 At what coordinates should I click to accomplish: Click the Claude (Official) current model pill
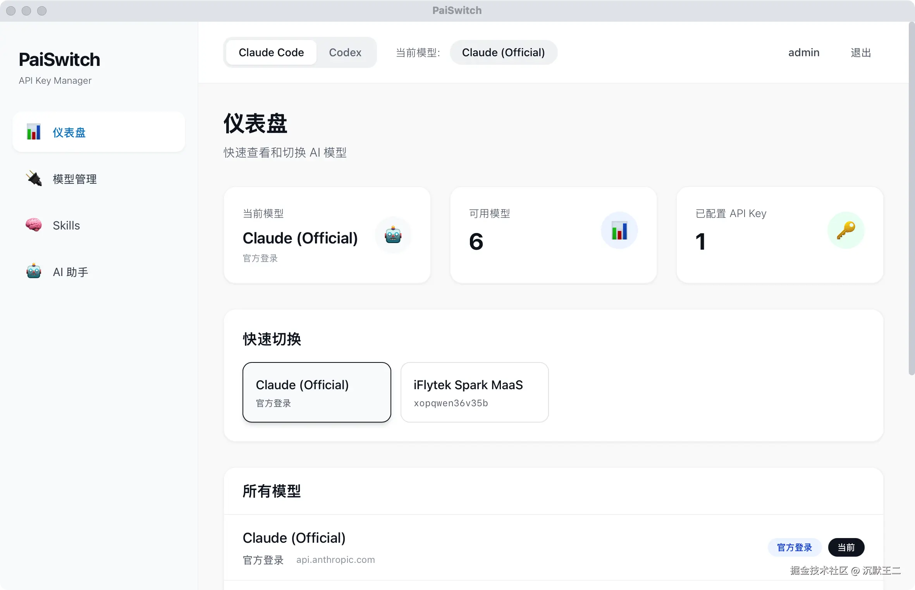click(503, 52)
